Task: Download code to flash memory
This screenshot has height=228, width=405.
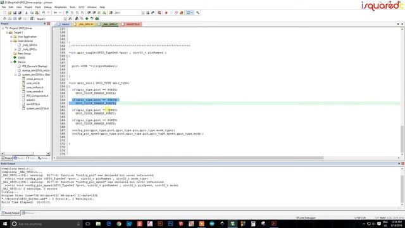Action: [x=32, y=18]
